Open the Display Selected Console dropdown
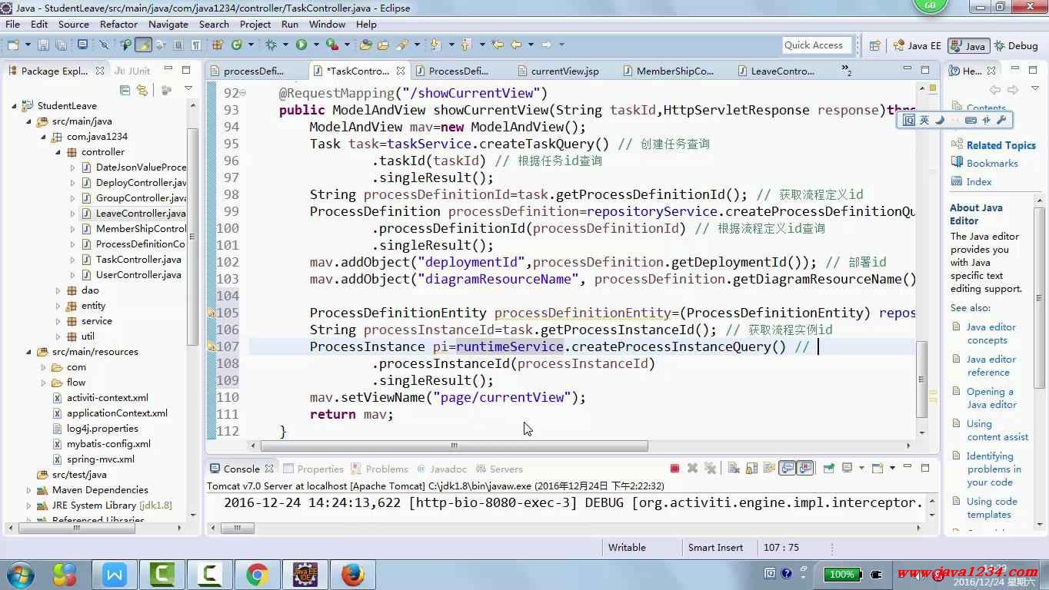This screenshot has width=1049, height=590. point(861,468)
